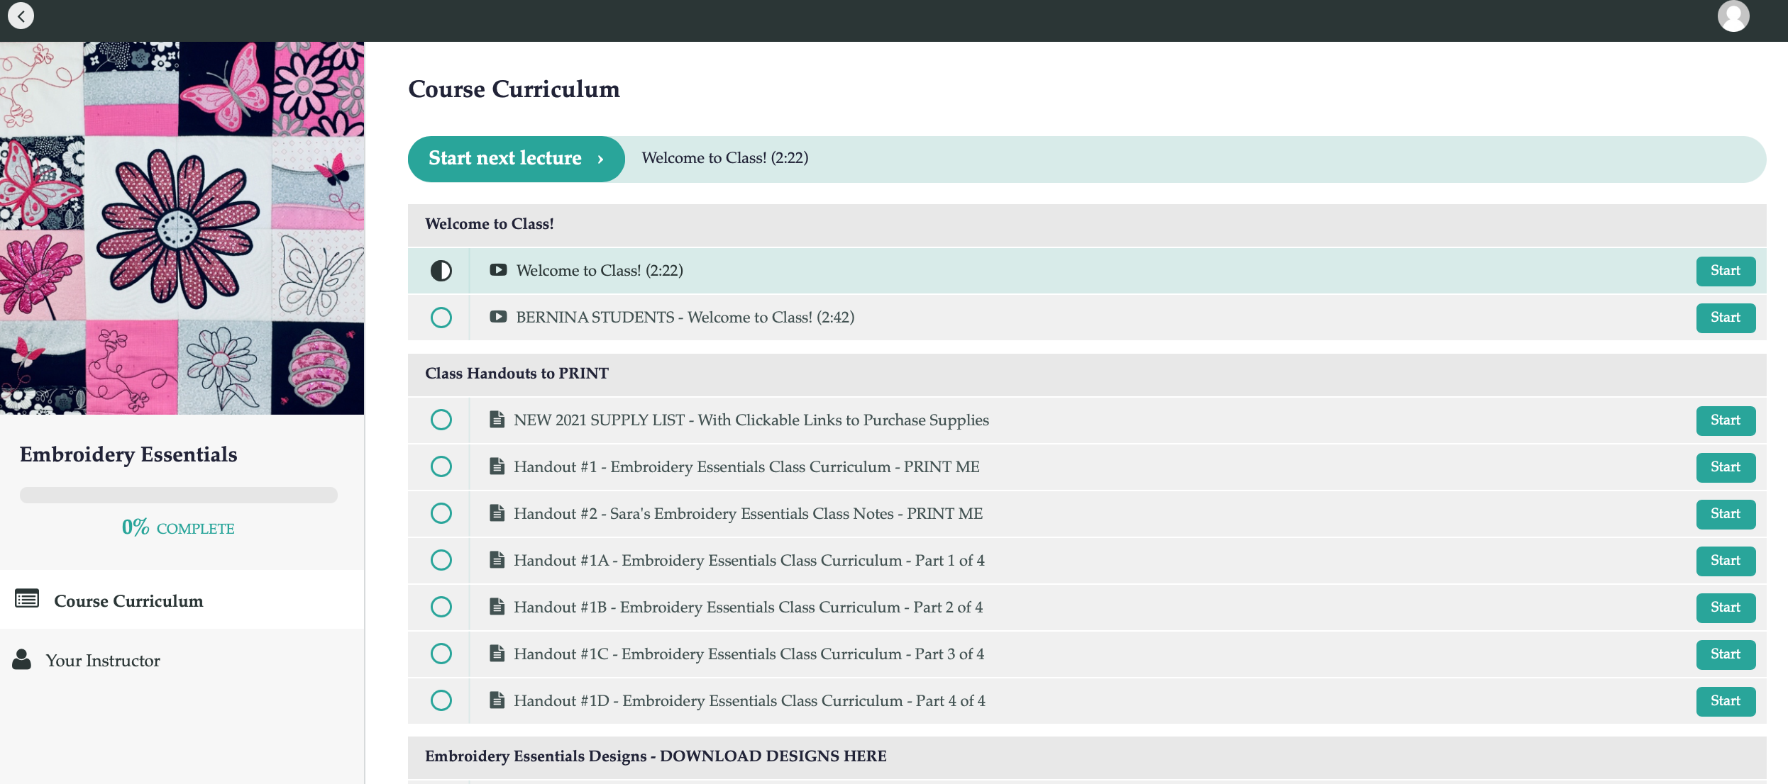The width and height of the screenshot is (1788, 784).
Task: Start Handout #1 Class Curriculum PRINT ME
Action: pos(1726,467)
